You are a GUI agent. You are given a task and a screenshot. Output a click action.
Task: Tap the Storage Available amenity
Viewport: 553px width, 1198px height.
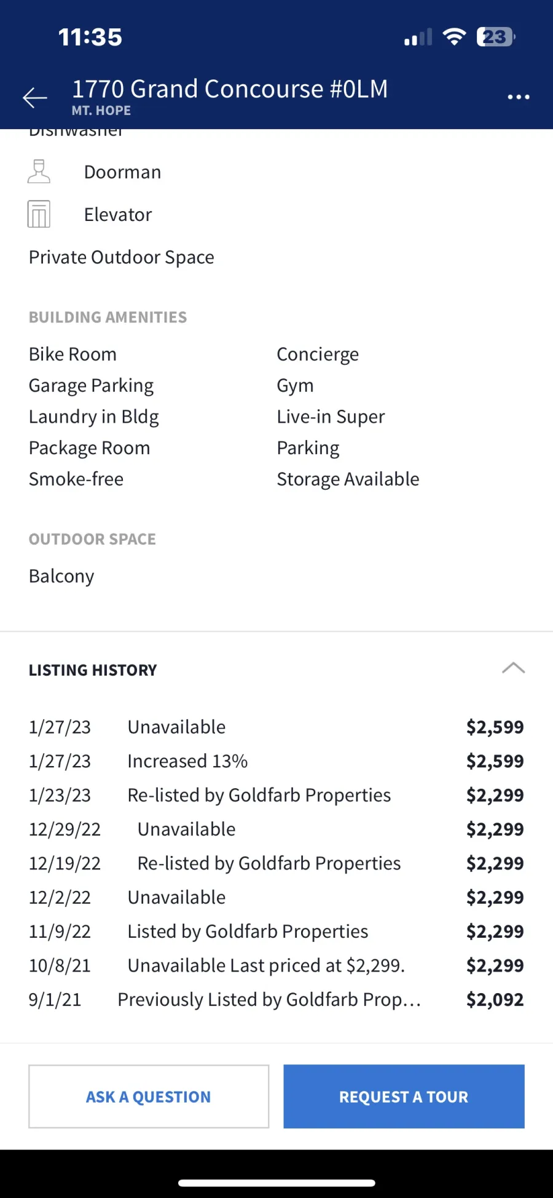coord(348,479)
